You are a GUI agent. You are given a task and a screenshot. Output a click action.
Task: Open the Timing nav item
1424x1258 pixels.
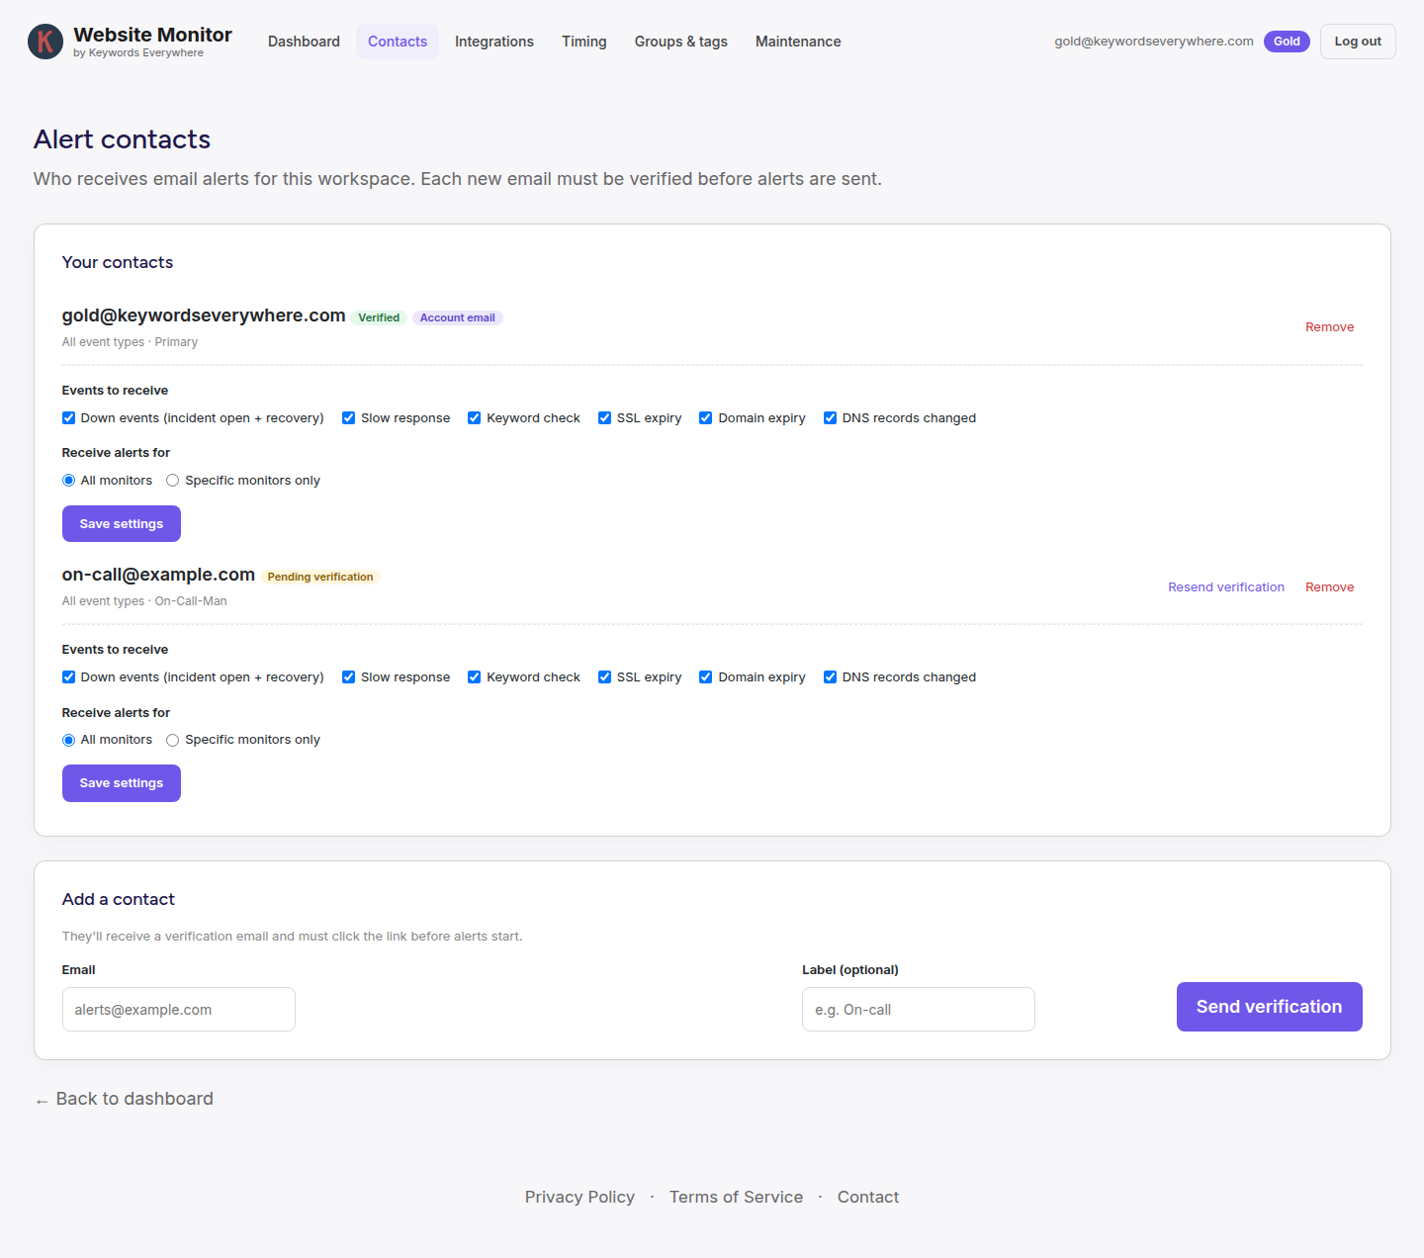pyautogui.click(x=584, y=42)
